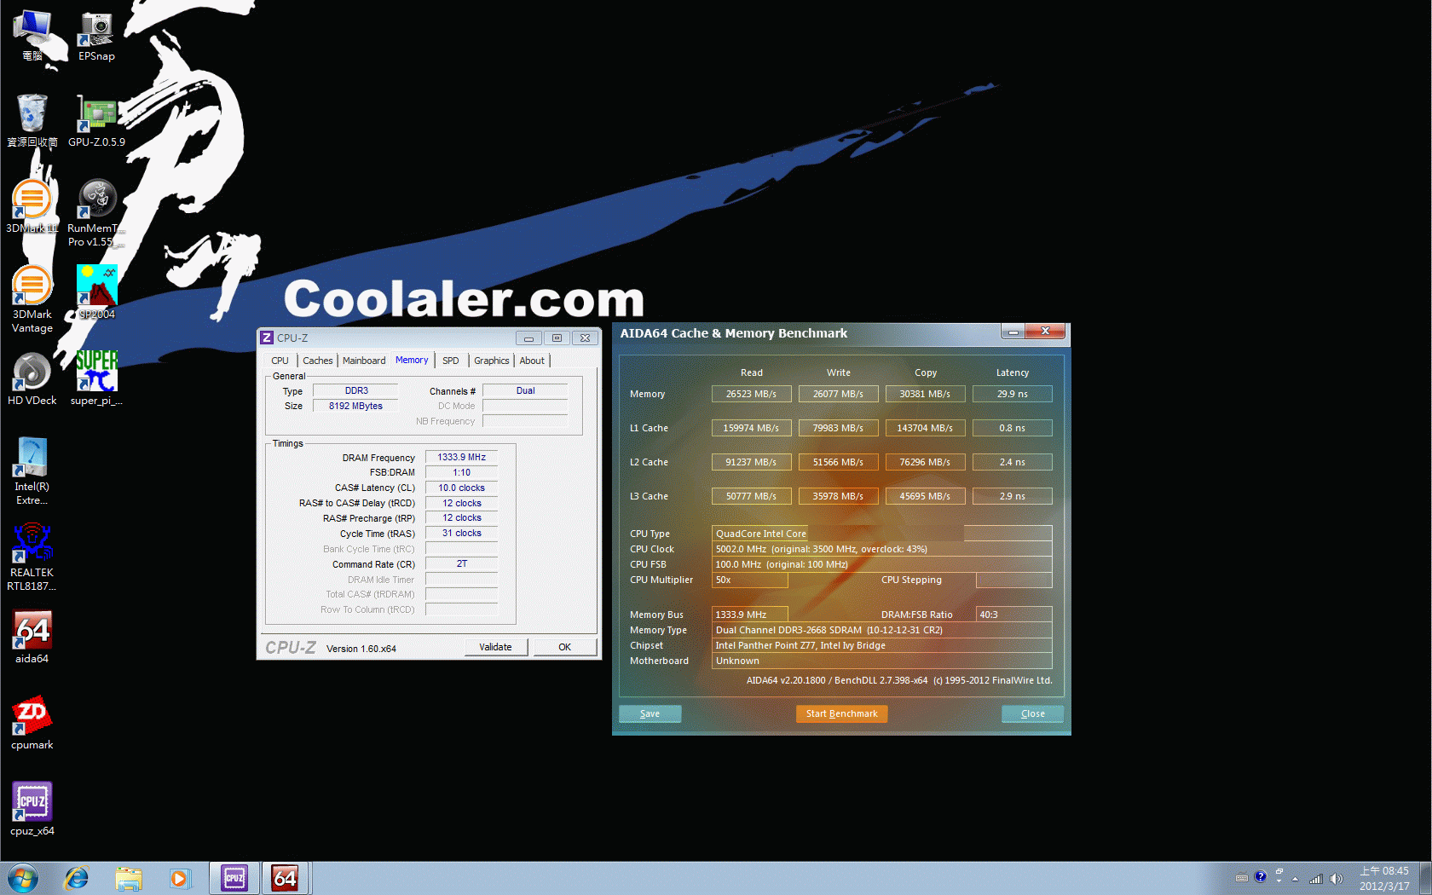Click the DRAM:FSB Ratio 40:3 field
The width and height of the screenshot is (1432, 895).
[1013, 615]
